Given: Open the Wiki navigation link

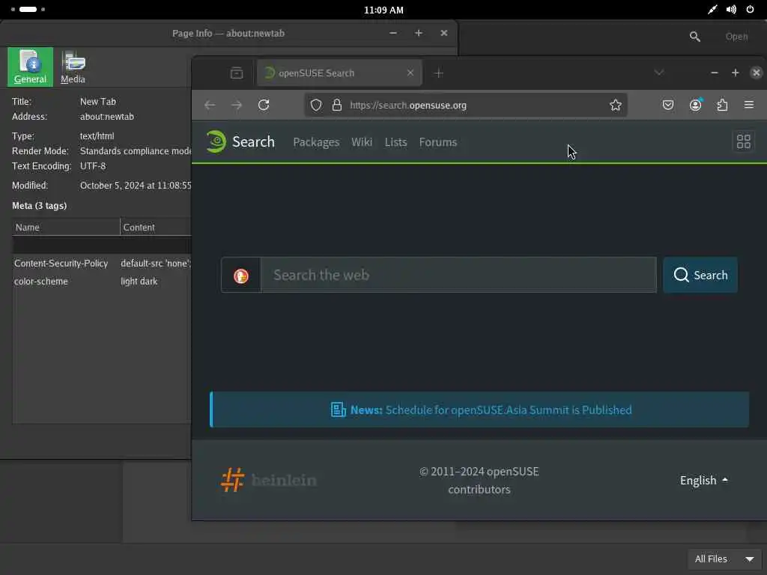Looking at the screenshot, I should tap(362, 142).
